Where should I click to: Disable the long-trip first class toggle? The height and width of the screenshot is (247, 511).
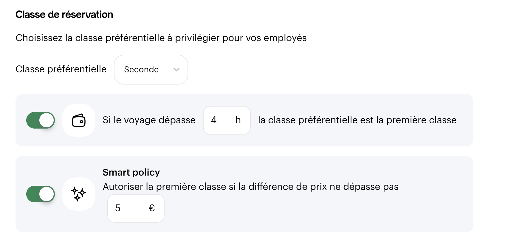(x=41, y=120)
